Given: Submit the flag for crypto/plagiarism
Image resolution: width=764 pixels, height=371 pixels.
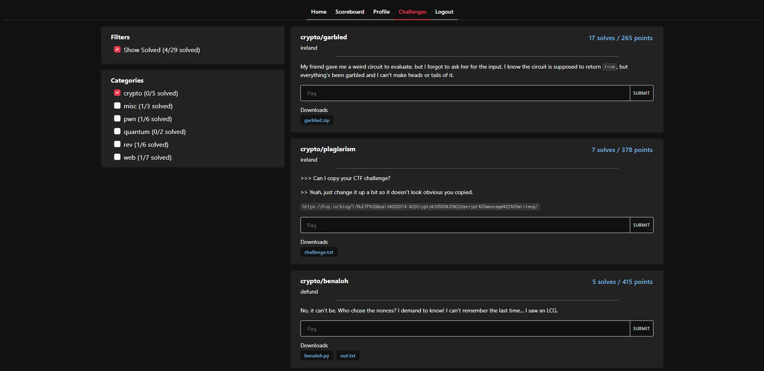Looking at the screenshot, I should pos(641,225).
